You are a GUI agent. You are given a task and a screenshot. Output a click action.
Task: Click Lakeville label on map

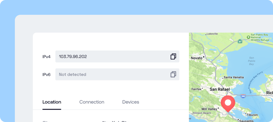click(212, 34)
